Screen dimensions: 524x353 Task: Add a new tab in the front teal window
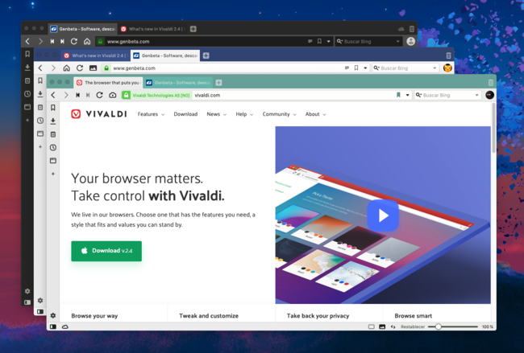point(218,83)
